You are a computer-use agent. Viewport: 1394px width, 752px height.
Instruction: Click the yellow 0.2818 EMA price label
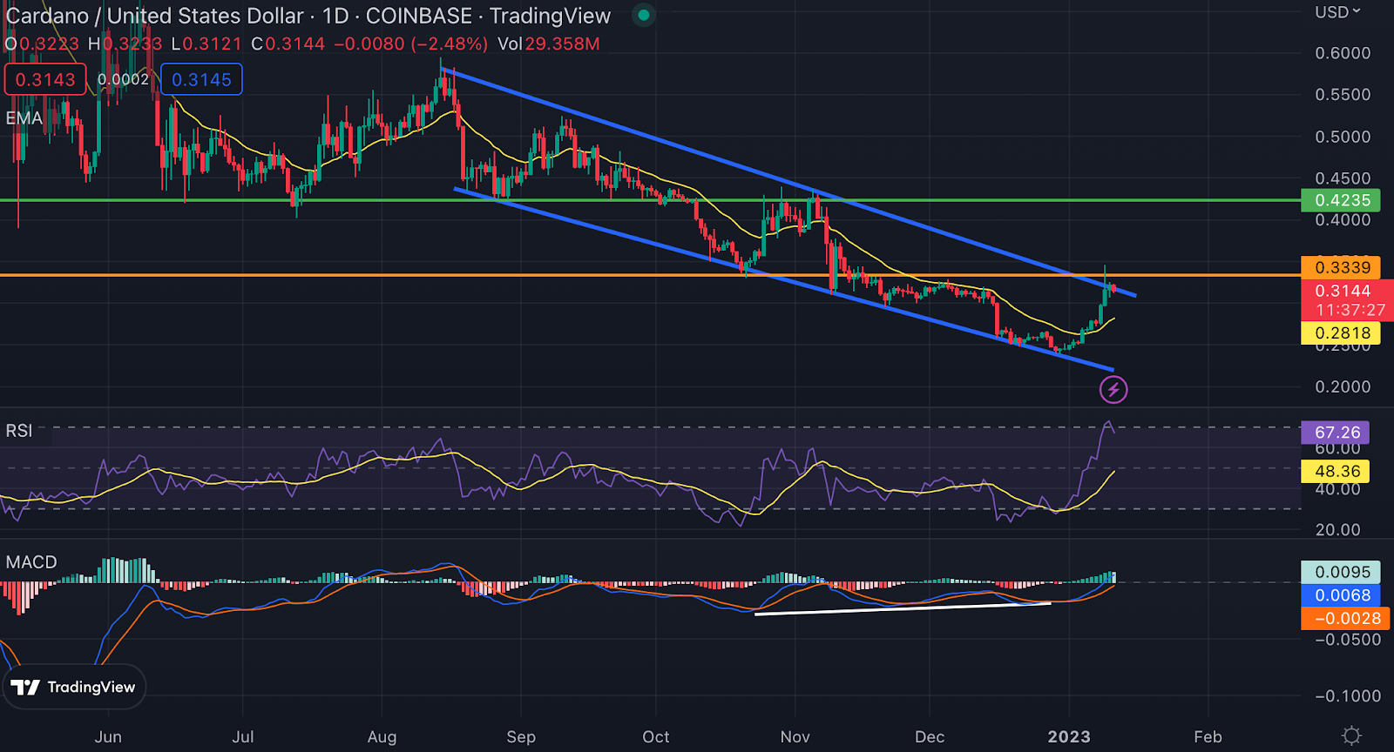tap(1342, 332)
